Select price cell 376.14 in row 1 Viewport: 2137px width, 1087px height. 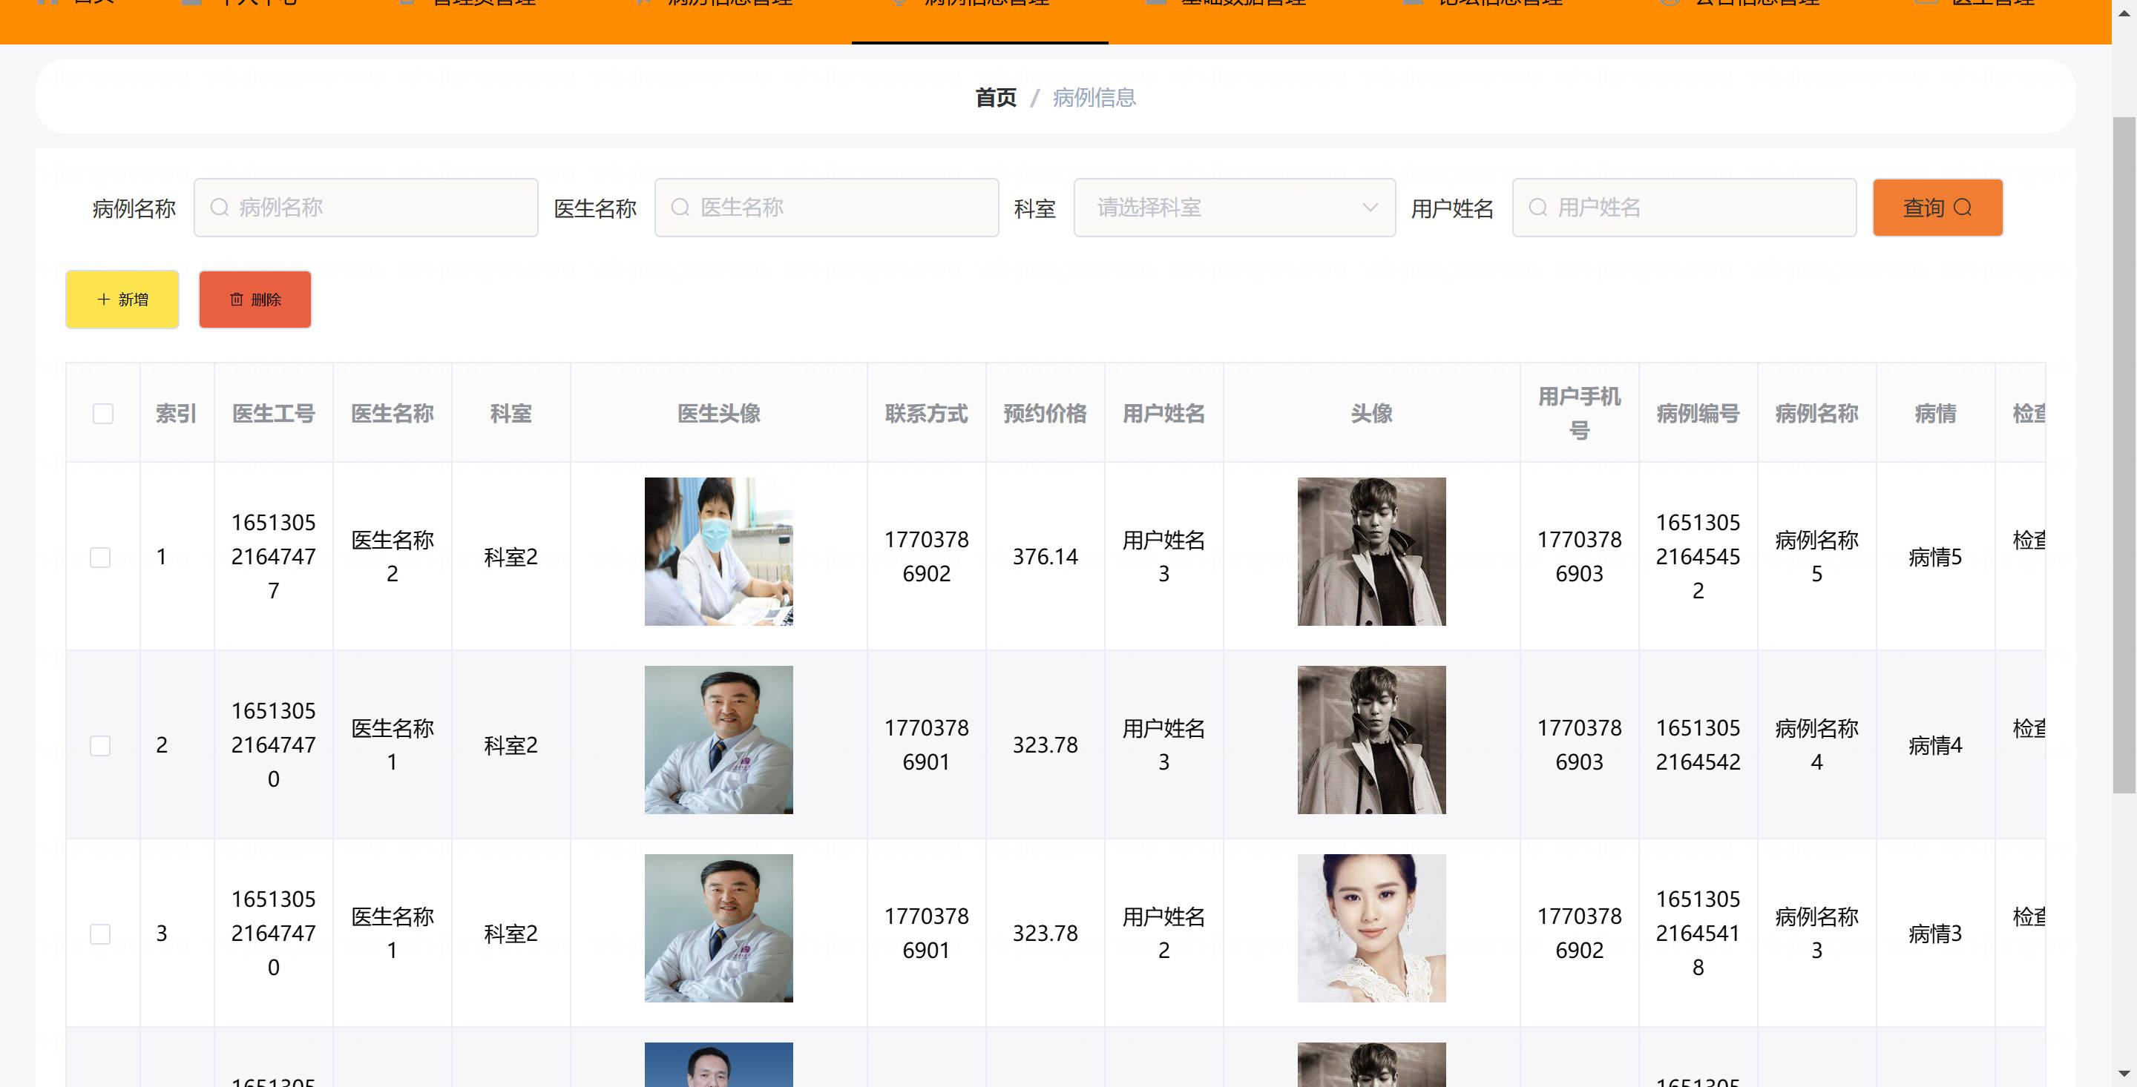click(1045, 556)
